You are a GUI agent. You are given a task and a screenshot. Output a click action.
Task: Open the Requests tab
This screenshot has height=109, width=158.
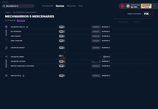click(71, 6)
